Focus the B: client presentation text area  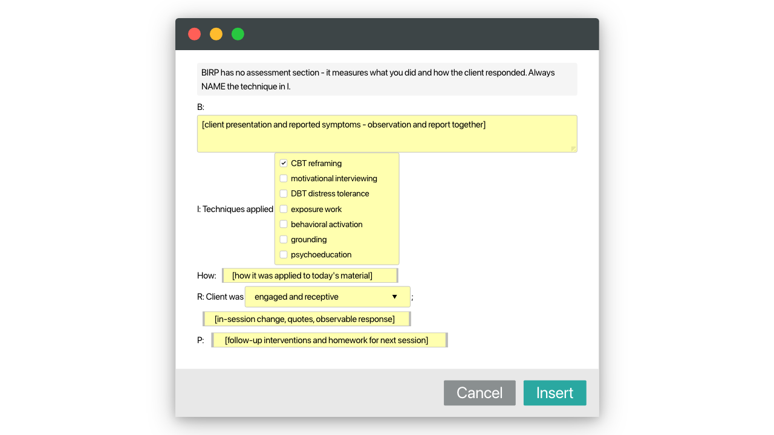click(387, 134)
